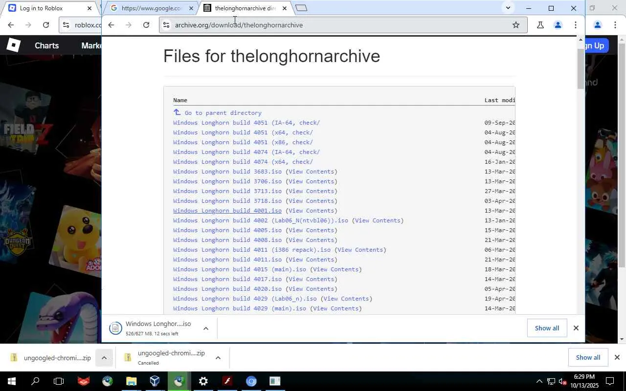This screenshot has height=391, width=626.
Task: Reload the Roblox page
Action: pyautogui.click(x=45, y=25)
